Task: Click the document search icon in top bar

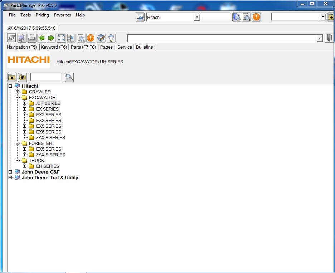Action: 246,17
